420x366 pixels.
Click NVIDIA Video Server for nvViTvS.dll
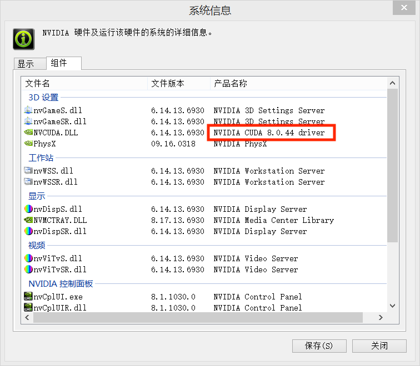pos(256,258)
